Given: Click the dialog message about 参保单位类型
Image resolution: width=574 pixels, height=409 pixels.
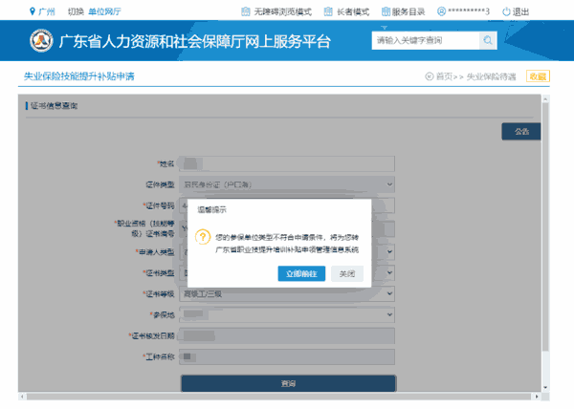Looking at the screenshot, I should tap(287, 244).
